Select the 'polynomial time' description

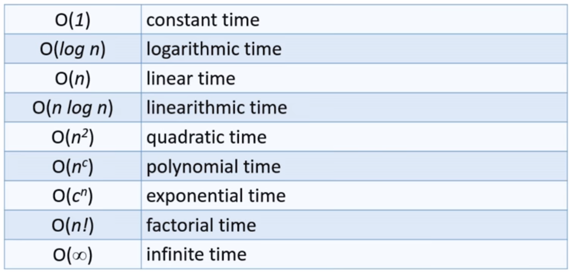pyautogui.click(x=213, y=167)
